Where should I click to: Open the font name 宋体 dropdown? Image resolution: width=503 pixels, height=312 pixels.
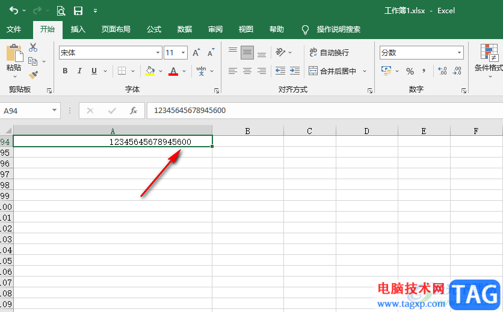click(x=158, y=52)
